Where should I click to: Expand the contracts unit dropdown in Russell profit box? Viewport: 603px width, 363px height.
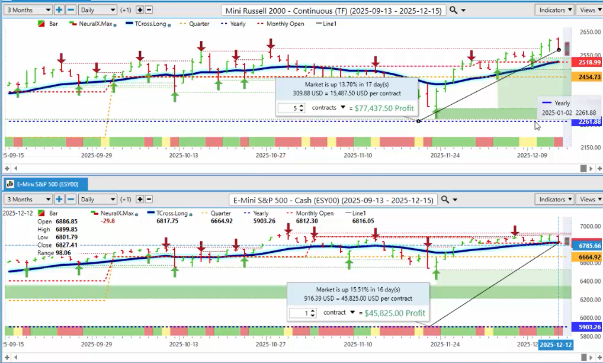pyautogui.click(x=343, y=107)
